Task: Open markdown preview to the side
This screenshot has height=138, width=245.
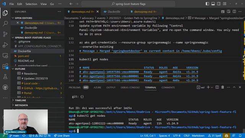Action: (229, 11)
